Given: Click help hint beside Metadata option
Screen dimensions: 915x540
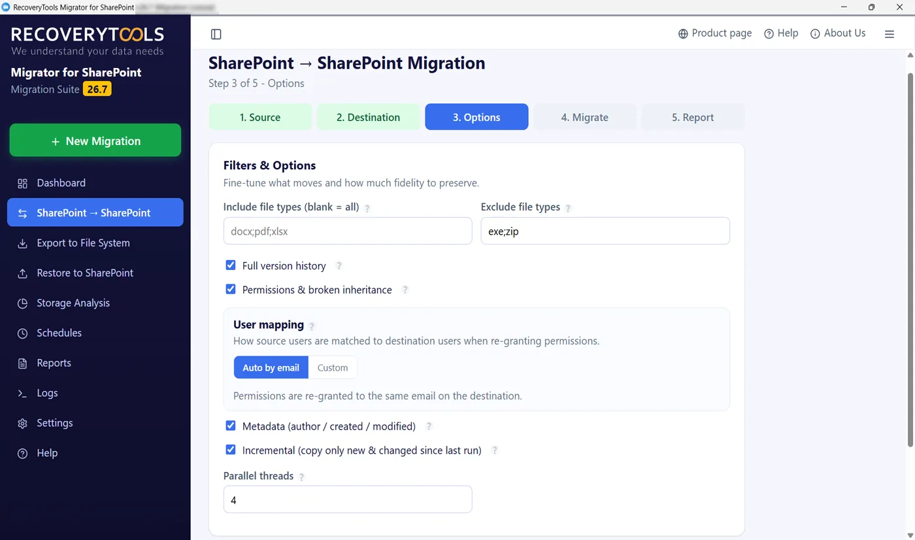Looking at the screenshot, I should tap(429, 426).
